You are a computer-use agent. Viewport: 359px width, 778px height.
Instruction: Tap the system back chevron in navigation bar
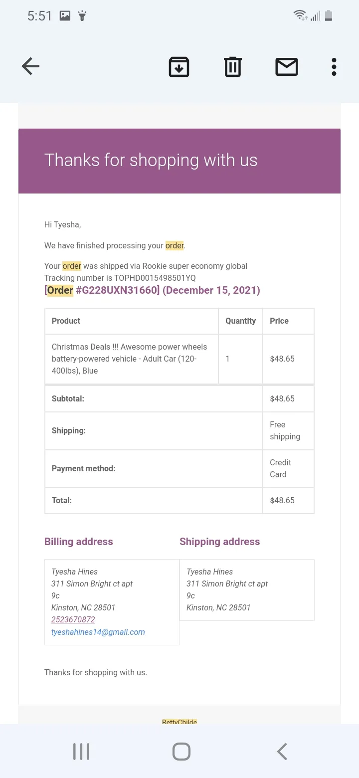[282, 752]
